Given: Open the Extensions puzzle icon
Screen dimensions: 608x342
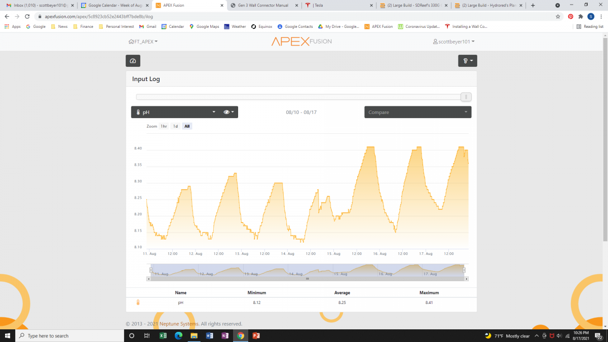Looking at the screenshot, I should (x=581, y=16).
